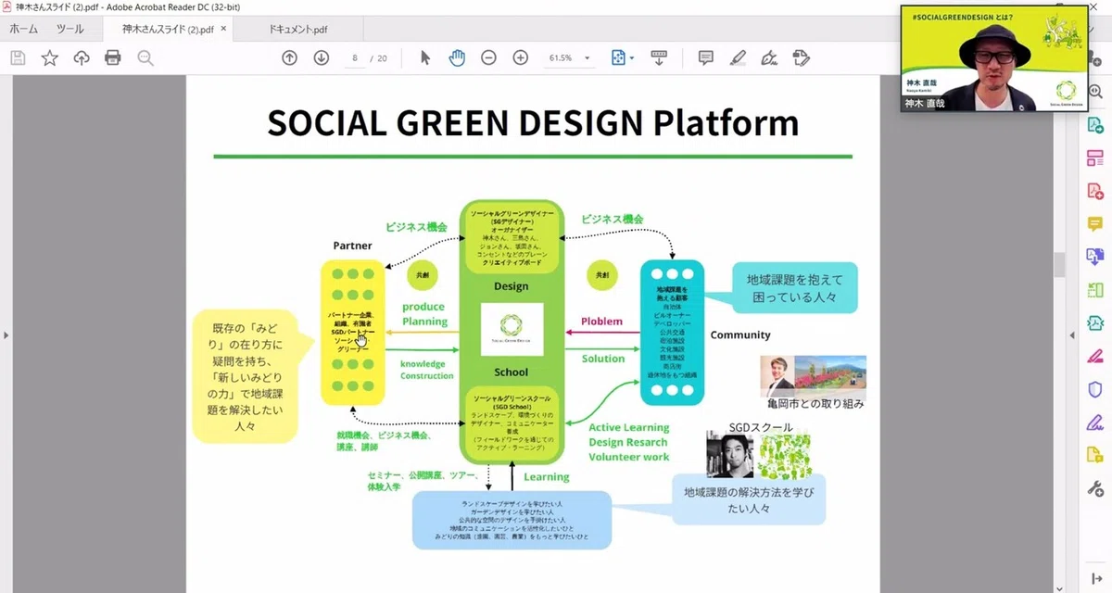
Task: Open the green Organize Pages tool
Action: point(1095,290)
